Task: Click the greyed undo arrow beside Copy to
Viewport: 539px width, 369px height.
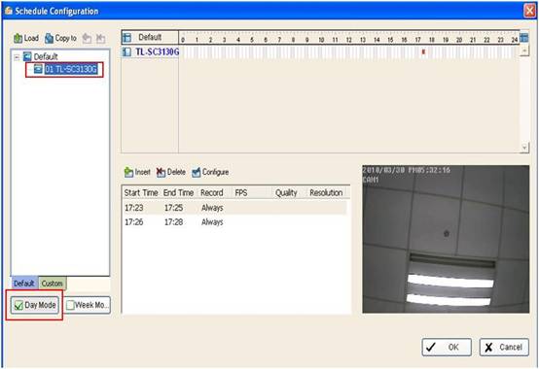Action: [87, 39]
